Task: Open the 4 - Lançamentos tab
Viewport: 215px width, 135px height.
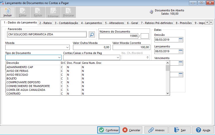Action: click(91, 23)
